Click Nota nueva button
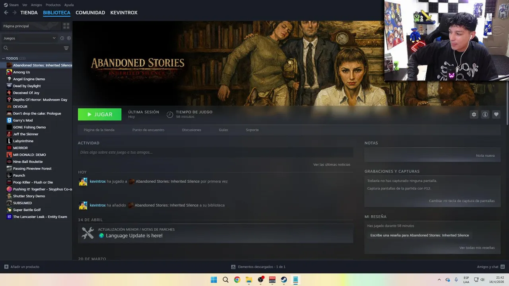The image size is (509, 286). [485, 156]
